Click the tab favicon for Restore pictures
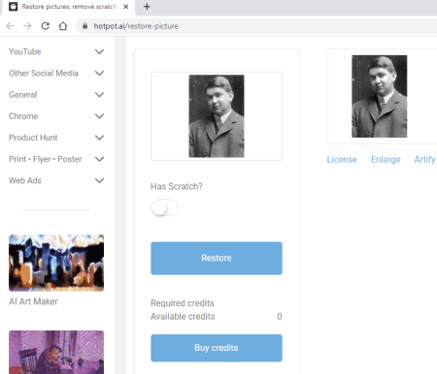 pyautogui.click(x=14, y=7)
